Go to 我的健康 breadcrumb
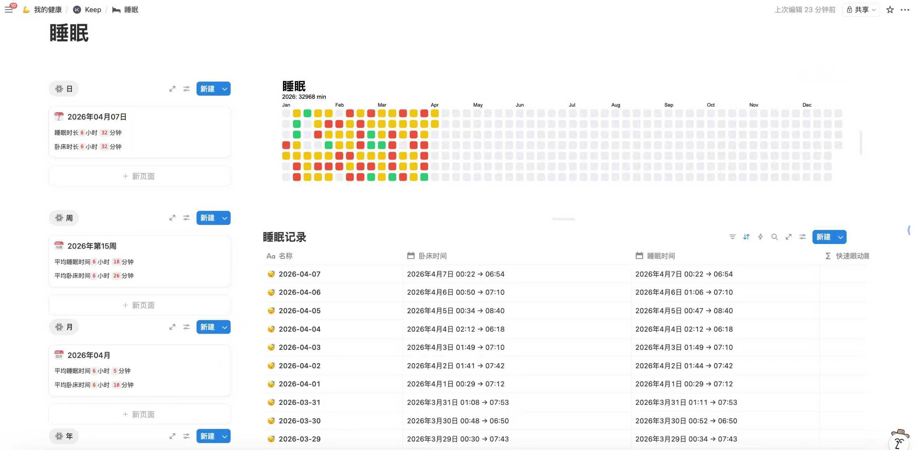The width and height of the screenshot is (917, 450). pyautogui.click(x=47, y=9)
